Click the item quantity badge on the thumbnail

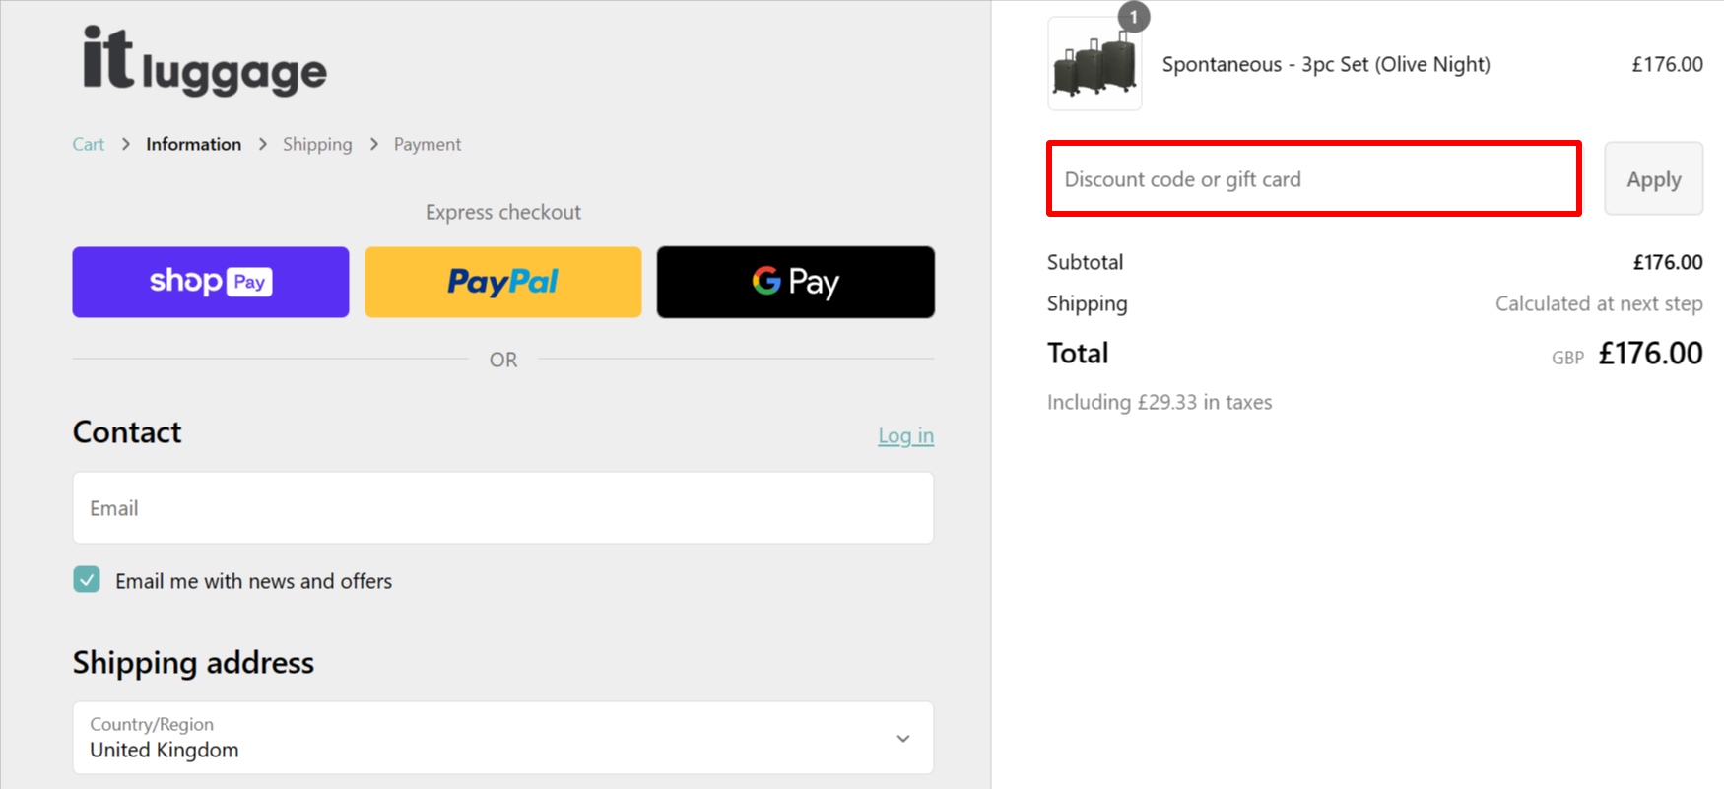(x=1133, y=17)
